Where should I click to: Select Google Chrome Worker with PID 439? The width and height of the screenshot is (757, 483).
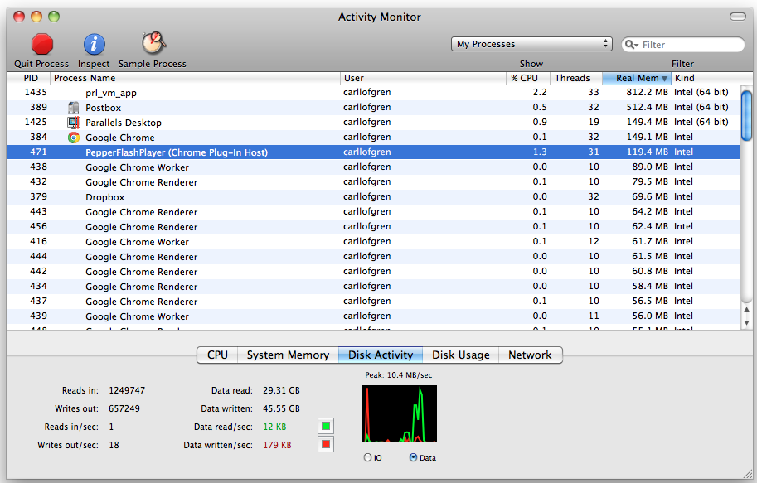click(x=373, y=316)
